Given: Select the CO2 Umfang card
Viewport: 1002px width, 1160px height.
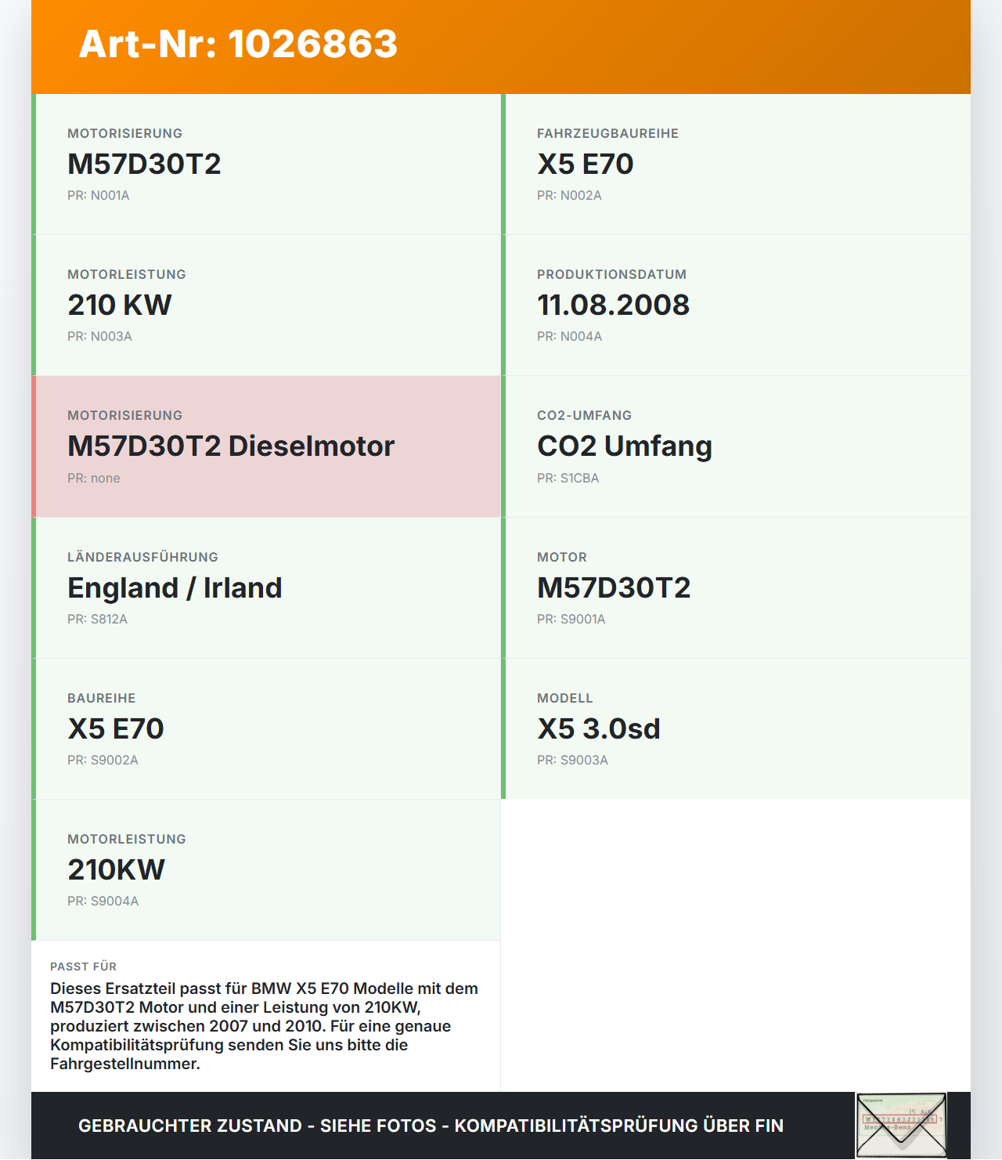Looking at the screenshot, I should click(x=736, y=446).
